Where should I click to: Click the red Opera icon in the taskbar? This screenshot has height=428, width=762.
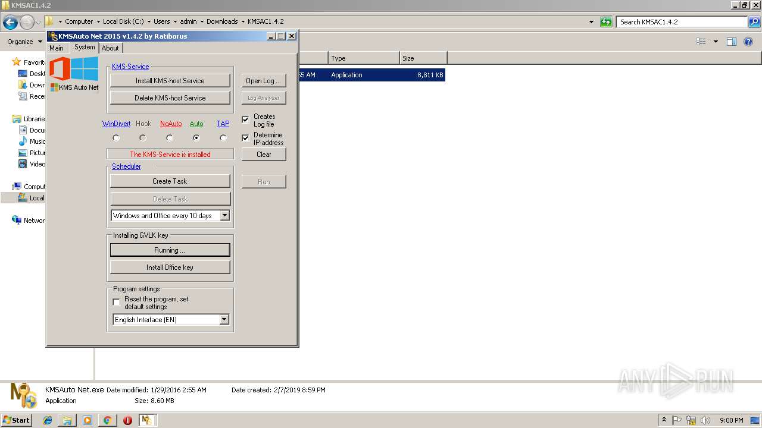pyautogui.click(x=127, y=420)
